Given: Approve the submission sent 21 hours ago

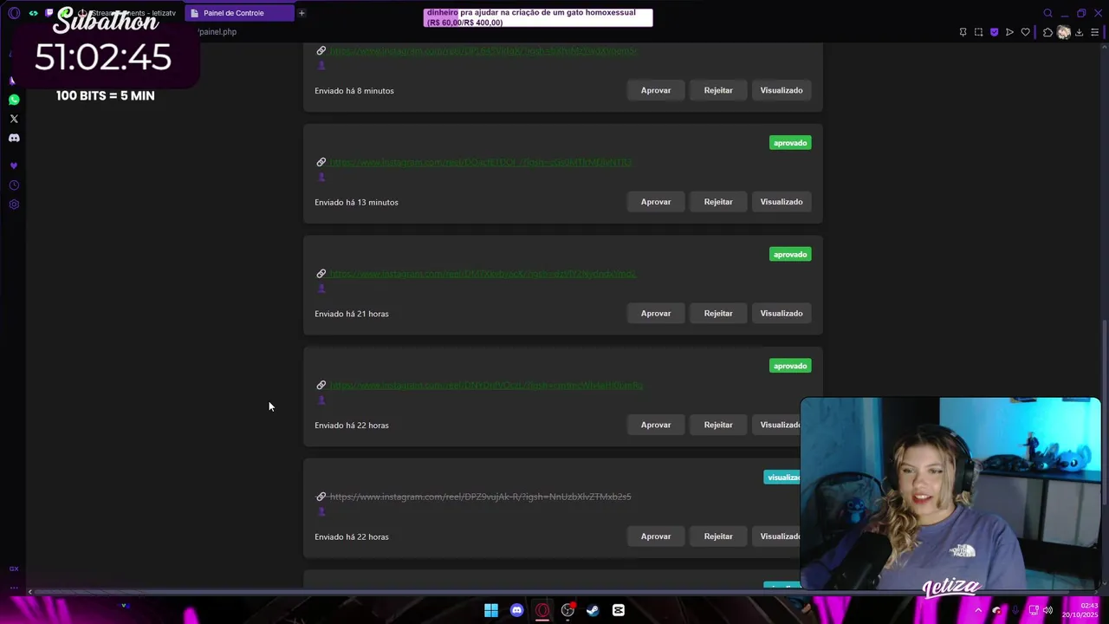Looking at the screenshot, I should click(656, 314).
